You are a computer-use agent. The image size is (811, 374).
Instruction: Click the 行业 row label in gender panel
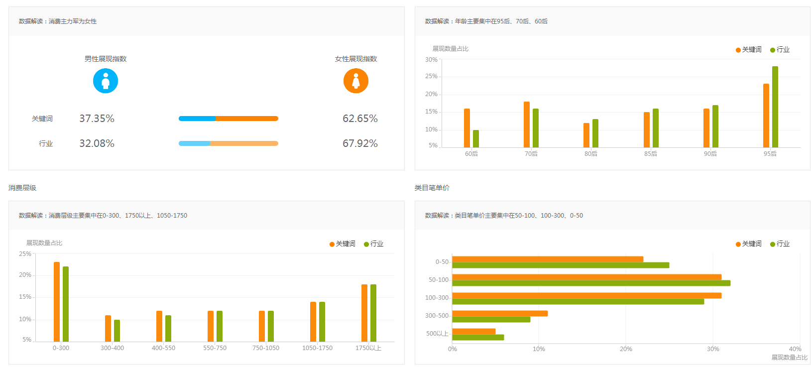coord(46,143)
